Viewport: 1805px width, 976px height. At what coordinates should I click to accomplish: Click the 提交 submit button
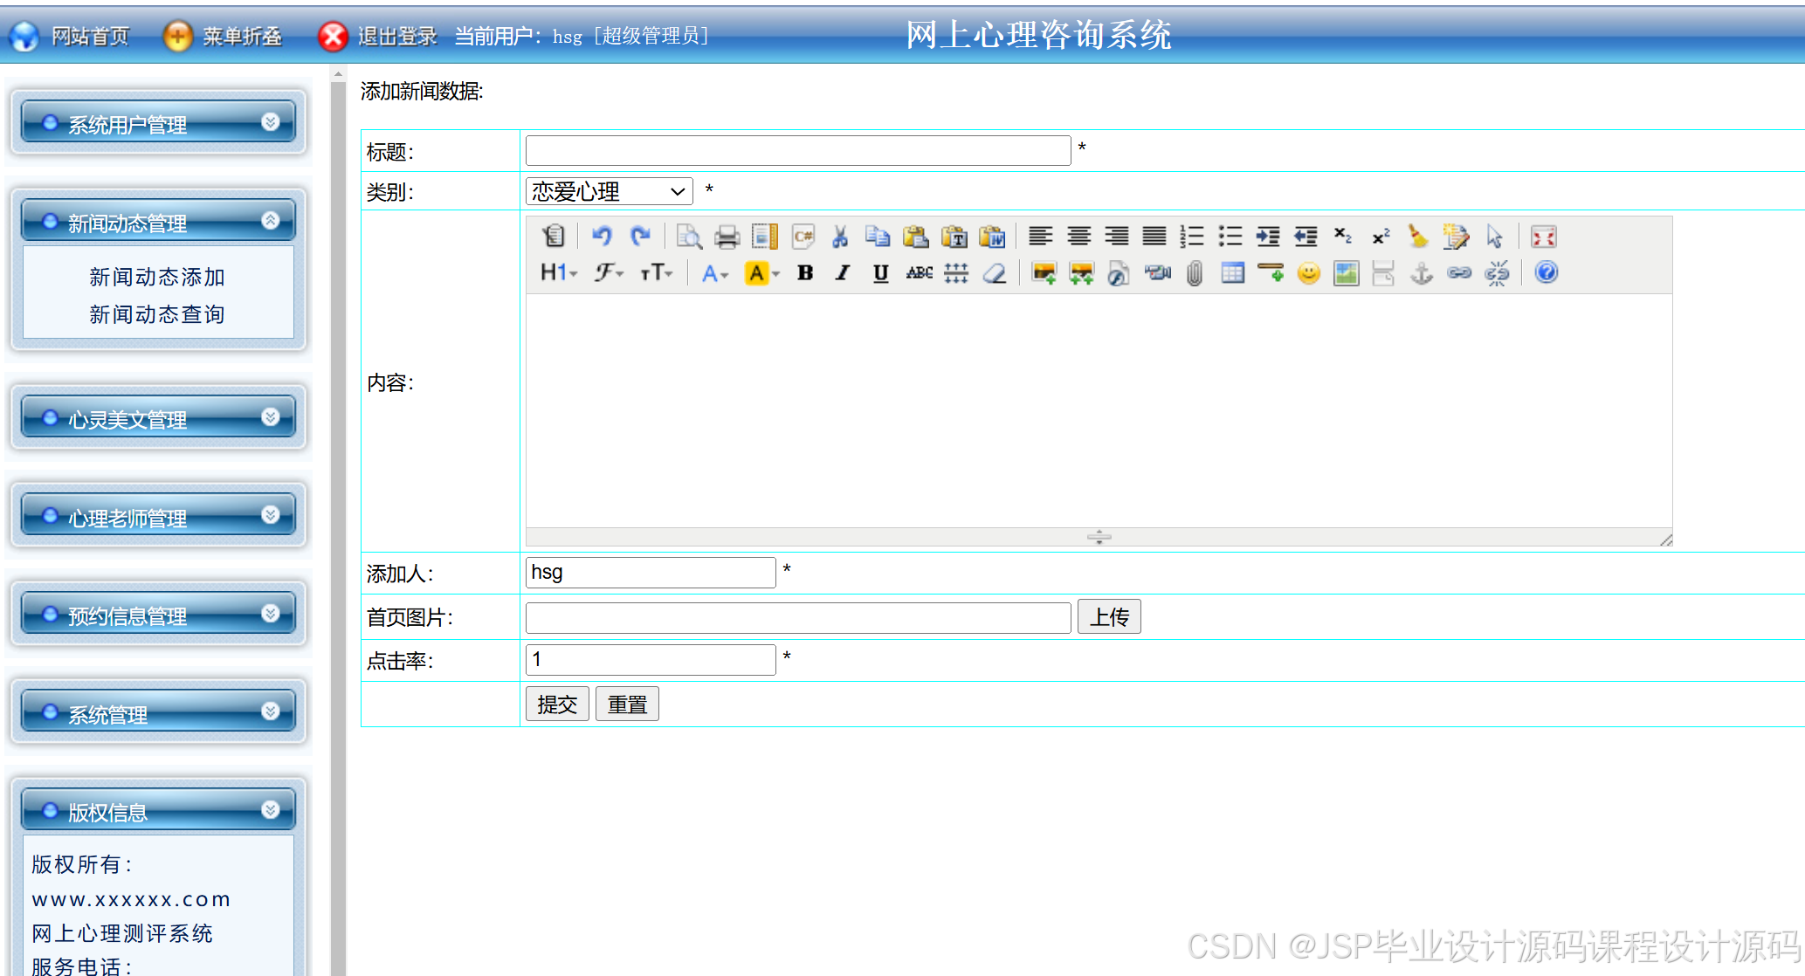557,704
